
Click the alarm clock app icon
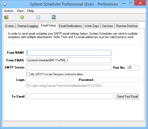pyautogui.click(x=5, y=4)
